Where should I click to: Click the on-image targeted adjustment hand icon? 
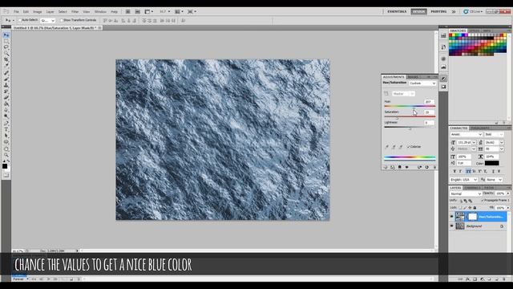386,94
